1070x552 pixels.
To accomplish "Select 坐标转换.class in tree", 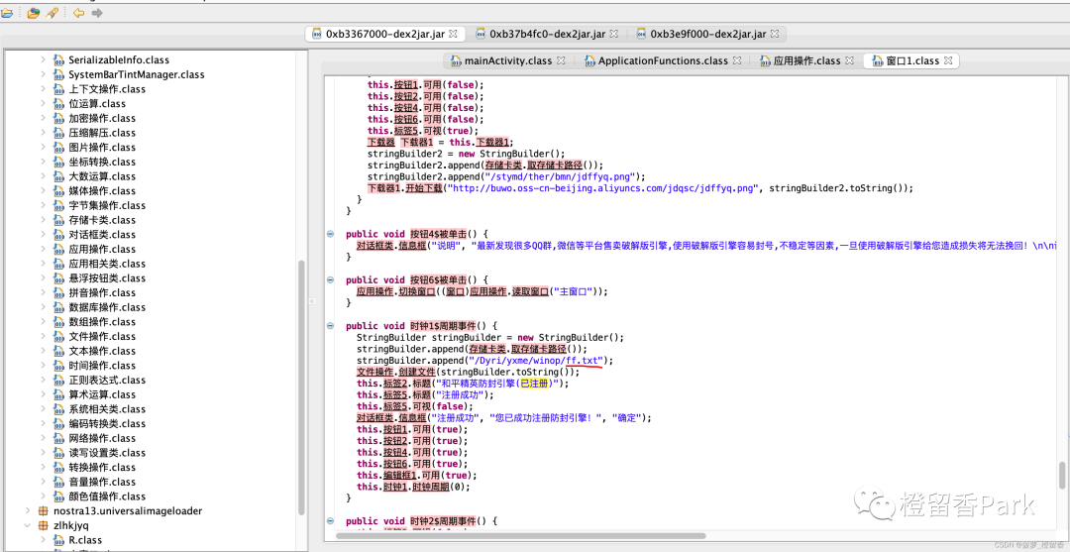I will [102, 162].
